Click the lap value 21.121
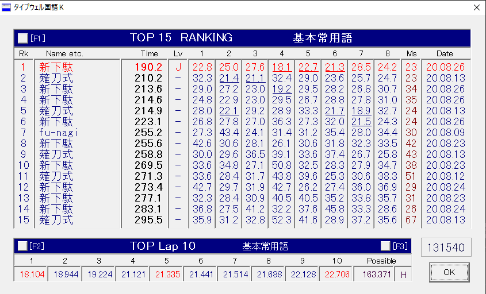Screen dimensions: 486x294 (133, 274)
